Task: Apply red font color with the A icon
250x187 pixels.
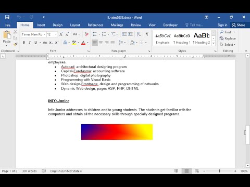Action: [x=83, y=43]
